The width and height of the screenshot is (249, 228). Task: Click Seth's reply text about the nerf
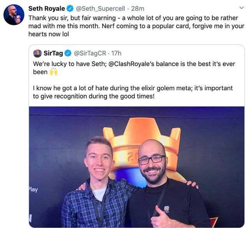point(136,26)
